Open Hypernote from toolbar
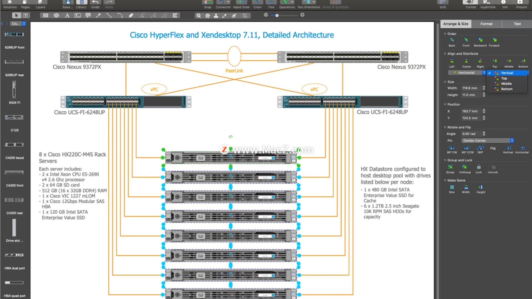This screenshot has width=532, height=299. [x=488, y=4]
